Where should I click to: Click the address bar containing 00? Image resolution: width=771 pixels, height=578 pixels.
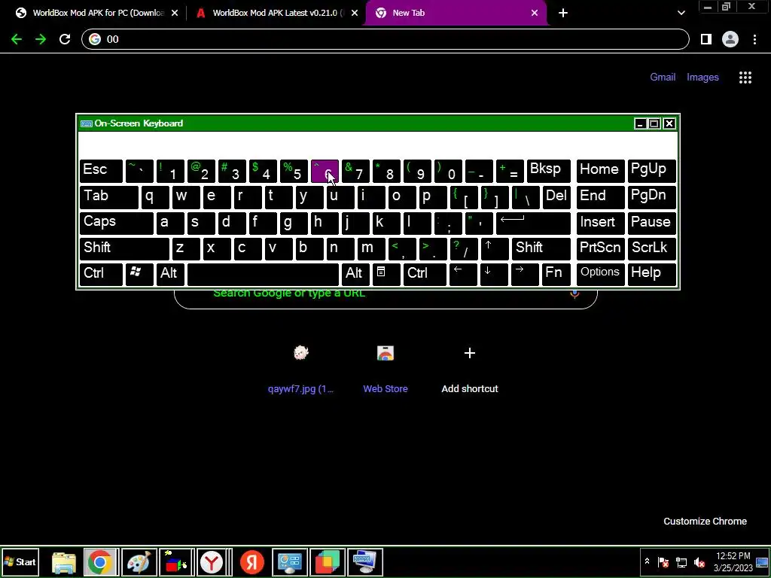click(x=385, y=39)
